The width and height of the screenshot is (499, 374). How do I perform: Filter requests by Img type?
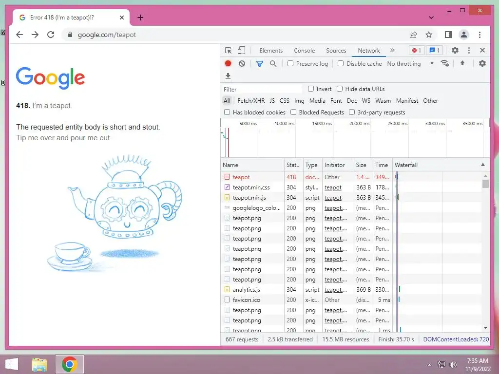[299, 100]
